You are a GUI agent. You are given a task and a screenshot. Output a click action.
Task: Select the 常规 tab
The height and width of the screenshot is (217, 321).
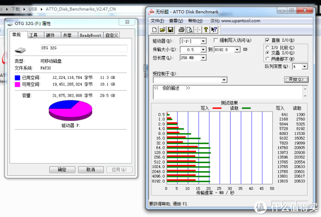[x=18, y=35]
